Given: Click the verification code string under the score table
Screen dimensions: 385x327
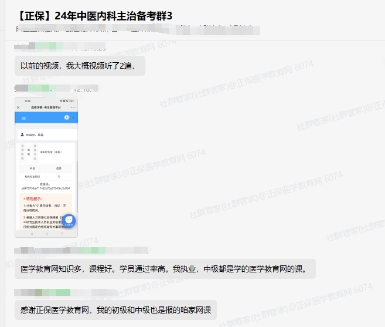Looking at the screenshot, I should point(46,188).
